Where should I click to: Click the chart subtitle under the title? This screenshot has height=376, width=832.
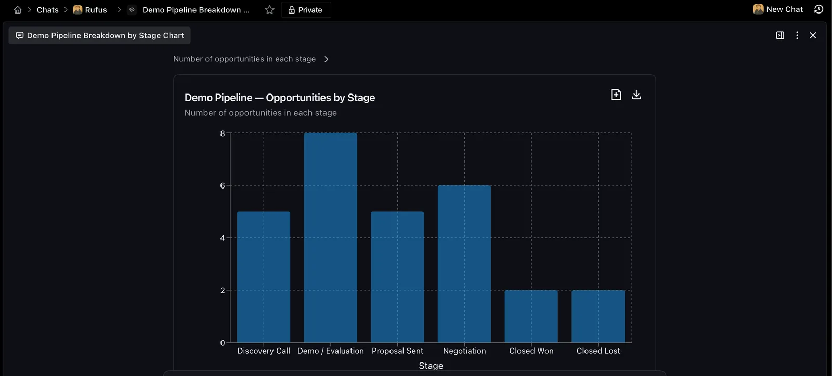pos(261,113)
